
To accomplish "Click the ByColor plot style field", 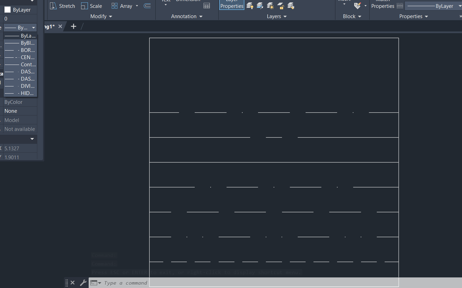I will point(20,102).
